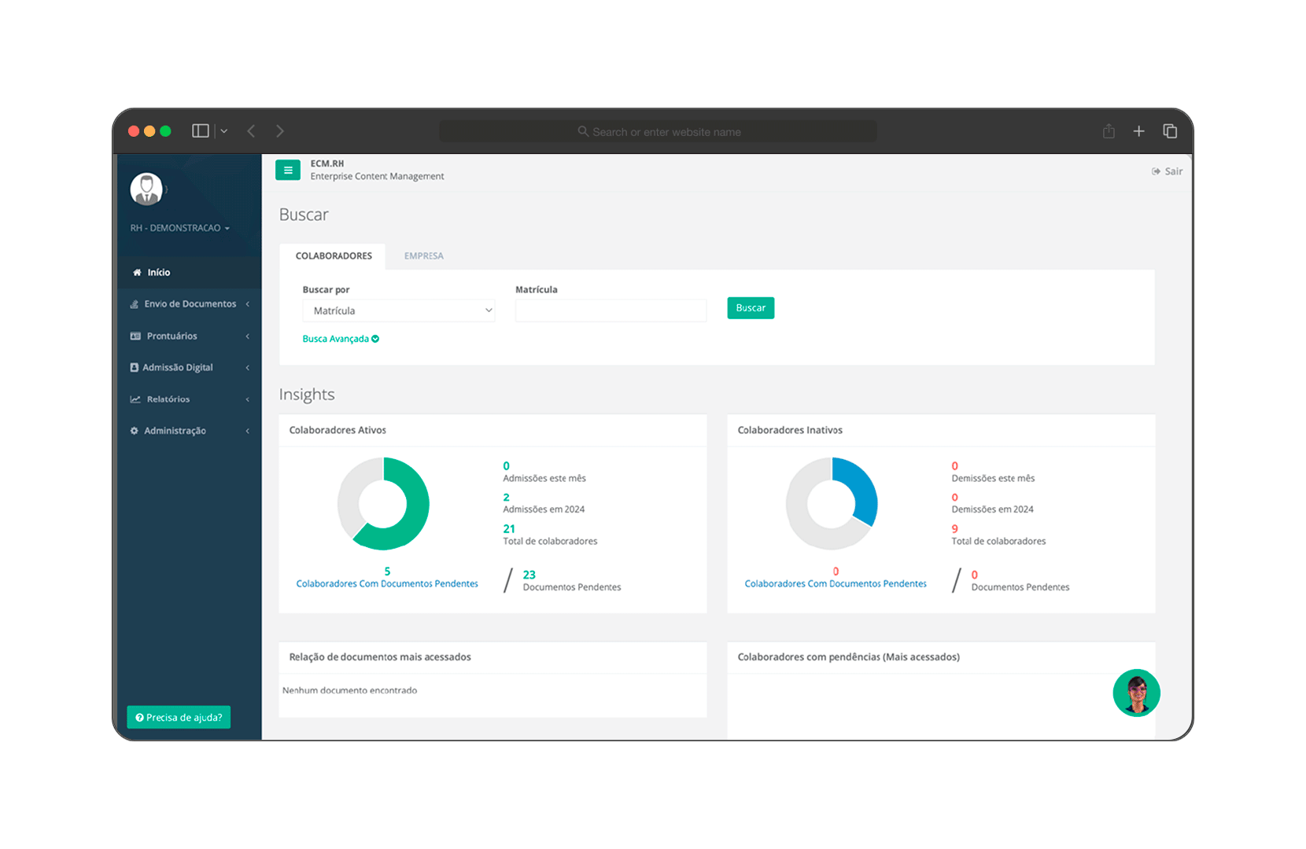1306x849 pixels.
Task: Expand Busca Avançada options
Action: click(340, 339)
